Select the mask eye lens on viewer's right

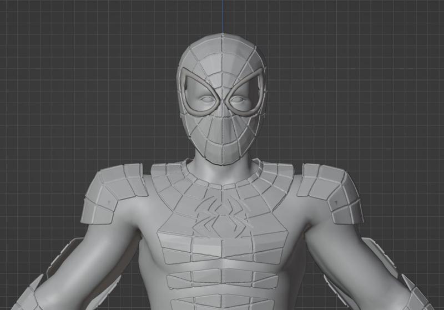tap(245, 93)
